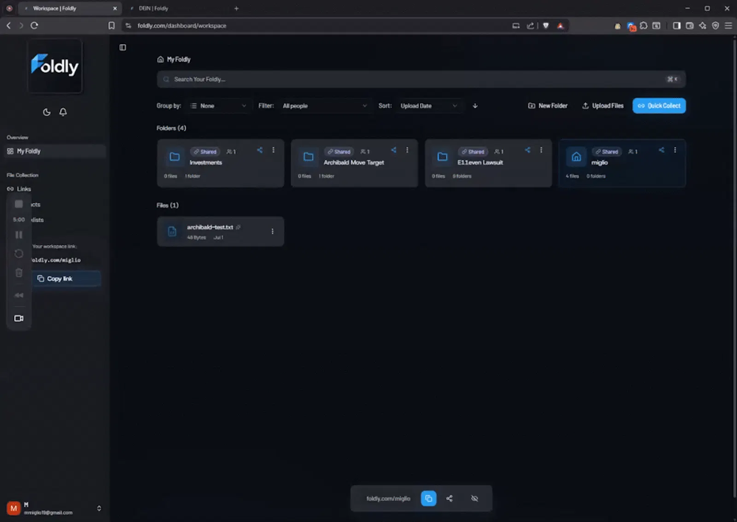Click the link icon beside archibald-test.txt
737x522 pixels.
click(x=238, y=227)
